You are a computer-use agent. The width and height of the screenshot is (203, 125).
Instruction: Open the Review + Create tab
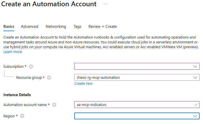pyautogui.click(x=103, y=27)
